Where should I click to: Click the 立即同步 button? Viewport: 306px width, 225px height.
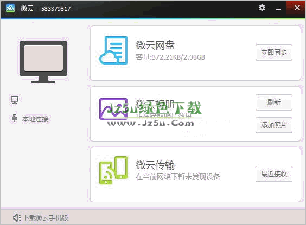coord(274,53)
